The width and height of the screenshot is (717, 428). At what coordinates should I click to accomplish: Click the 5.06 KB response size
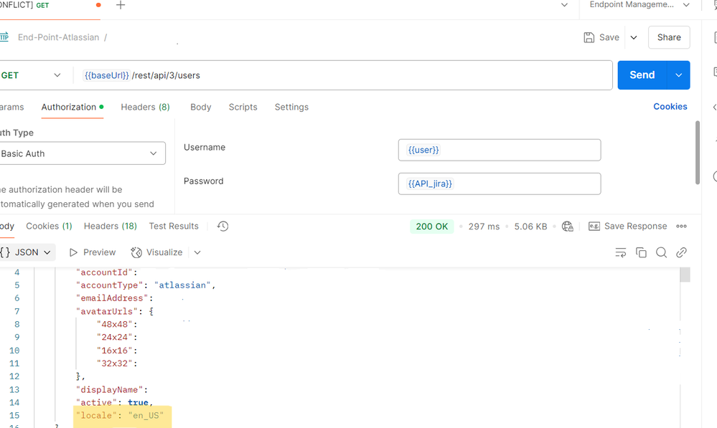530,227
